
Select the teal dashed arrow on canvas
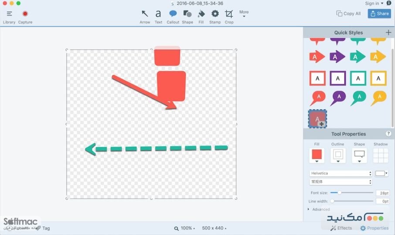click(x=156, y=149)
